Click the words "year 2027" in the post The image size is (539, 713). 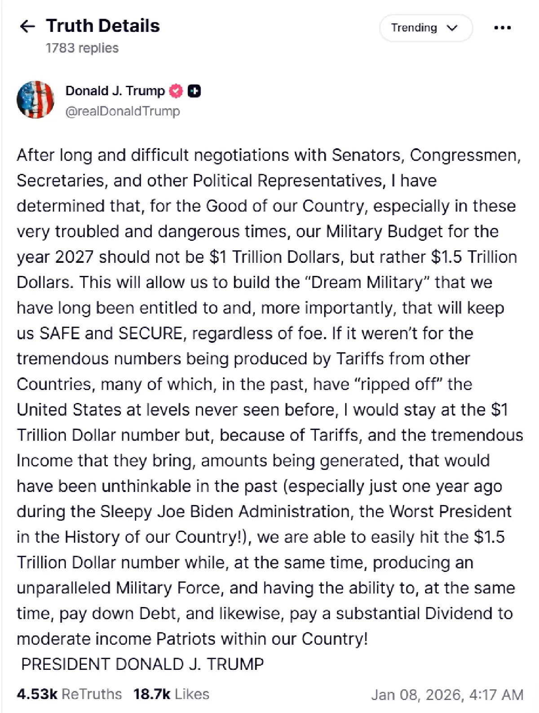55,257
